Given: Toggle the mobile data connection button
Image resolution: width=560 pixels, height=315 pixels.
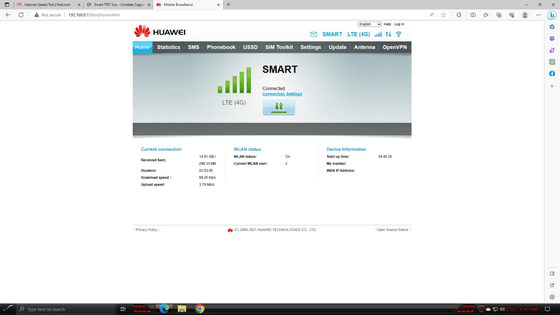Looking at the screenshot, I should tap(279, 107).
